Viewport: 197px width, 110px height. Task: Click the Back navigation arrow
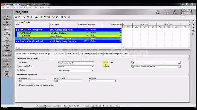click(158, 12)
